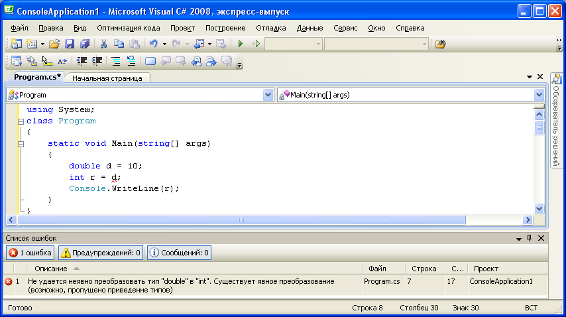Click Next Bookmark in Document icon

tap(211, 61)
